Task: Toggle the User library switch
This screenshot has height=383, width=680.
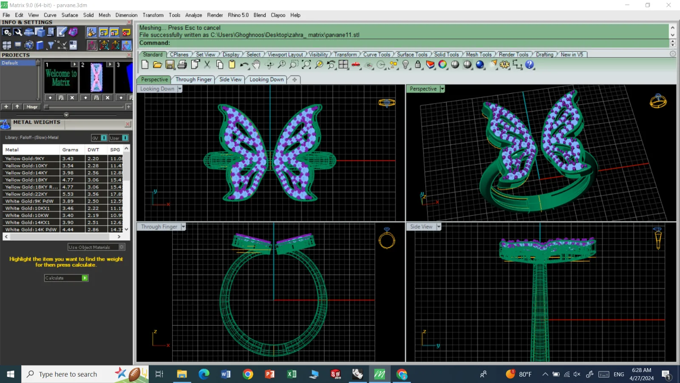Action: click(125, 138)
